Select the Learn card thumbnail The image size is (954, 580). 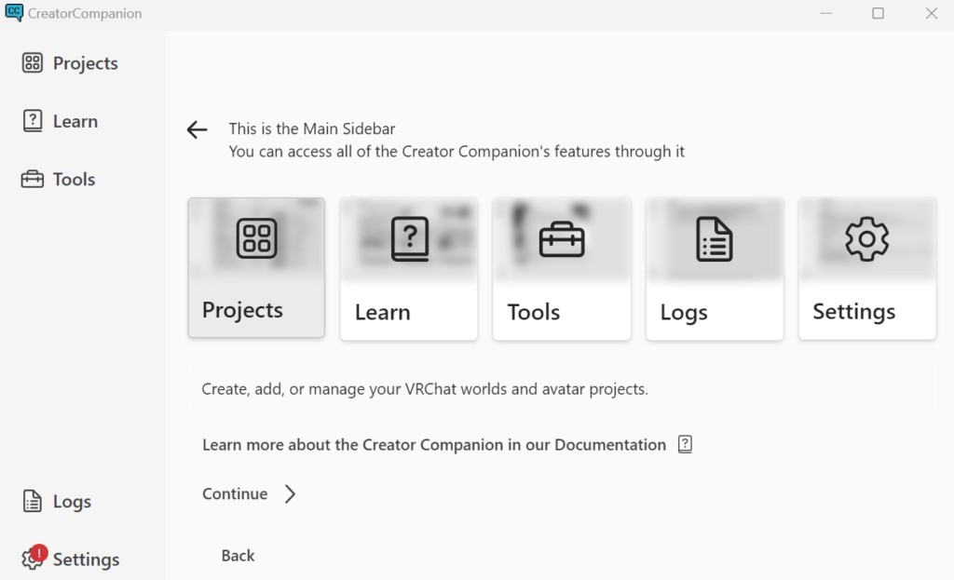point(409,239)
